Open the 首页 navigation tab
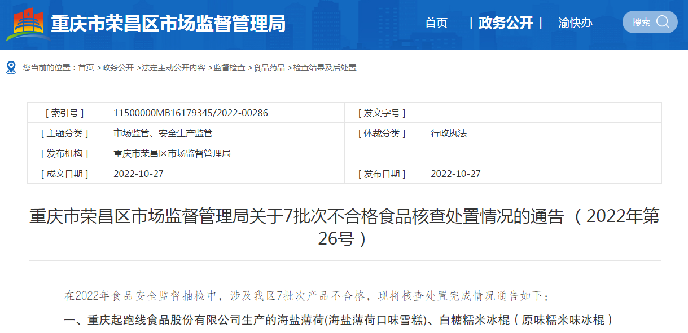 [436, 23]
